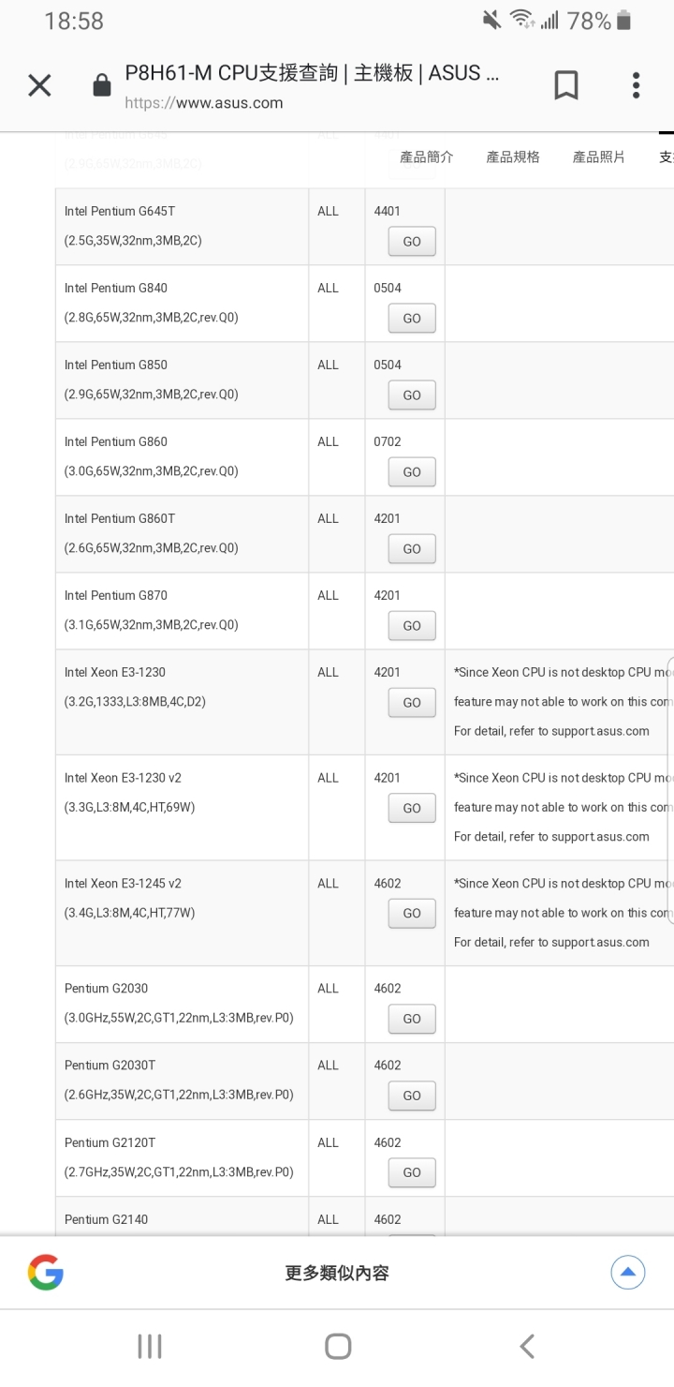Switch to 產品簡介 tab
This screenshot has width=674, height=1387.
(x=427, y=157)
